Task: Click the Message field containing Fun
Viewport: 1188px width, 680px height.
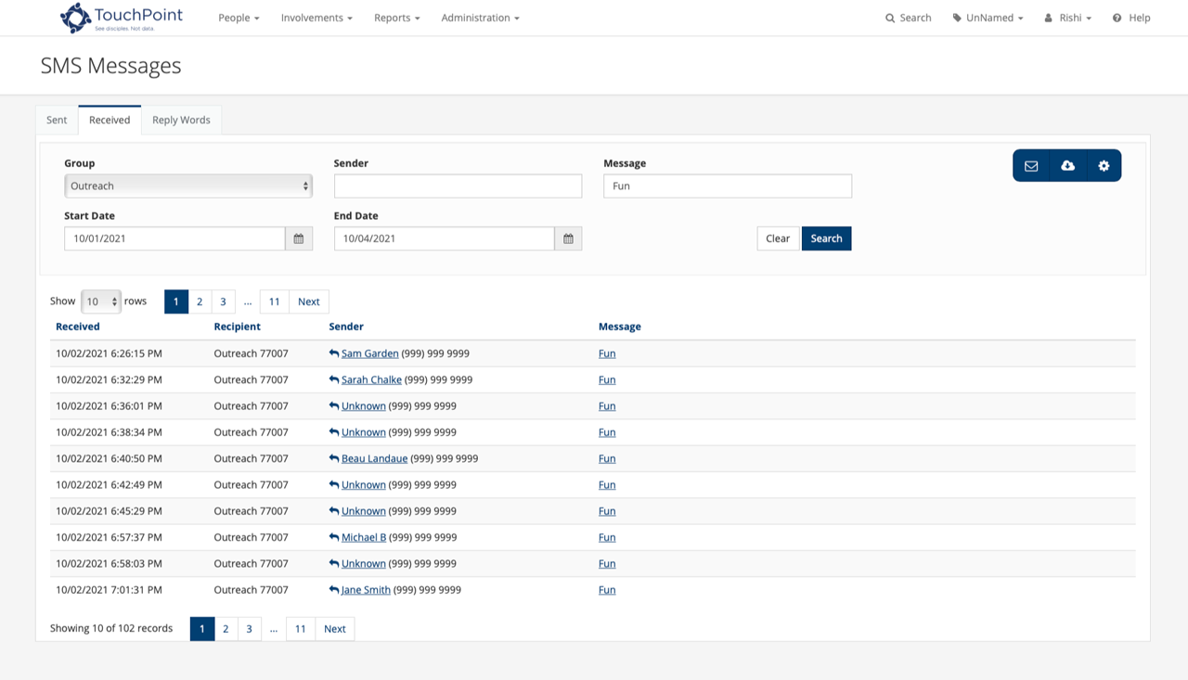Action: point(728,186)
